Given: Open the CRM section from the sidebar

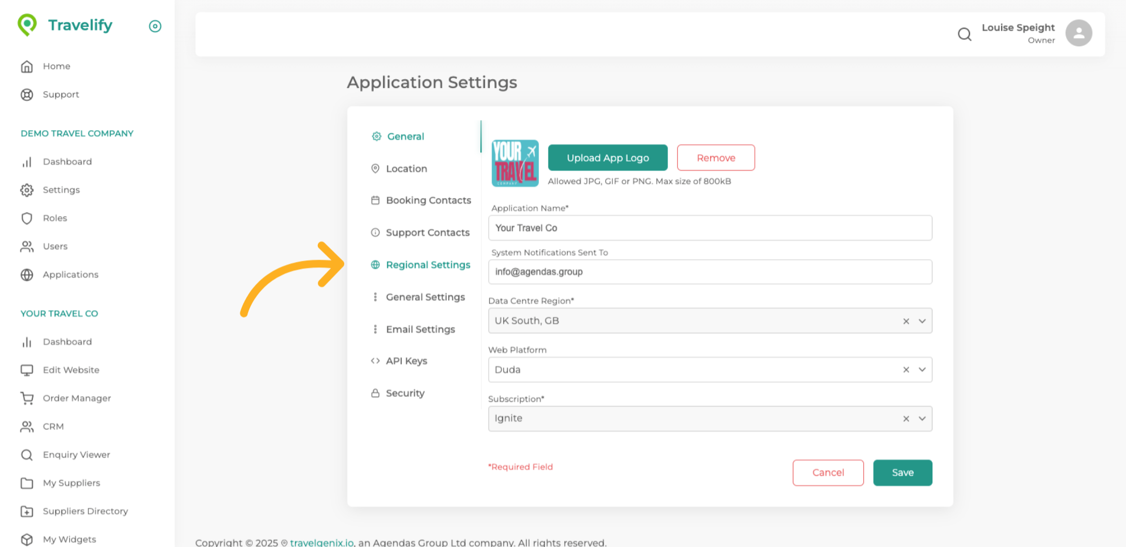Looking at the screenshot, I should [53, 426].
